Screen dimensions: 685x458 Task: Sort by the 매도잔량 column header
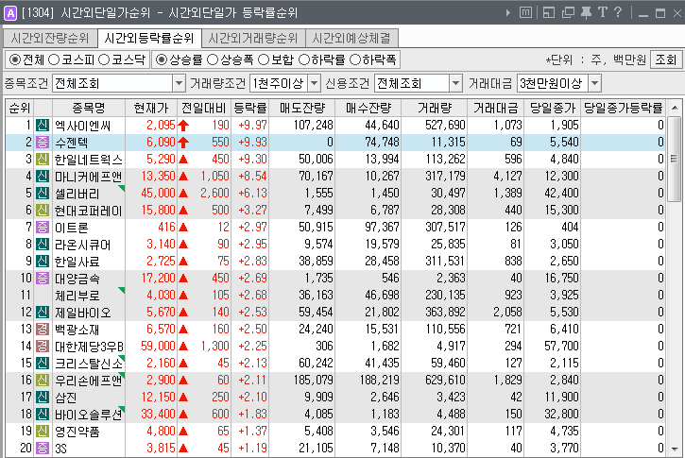(302, 108)
